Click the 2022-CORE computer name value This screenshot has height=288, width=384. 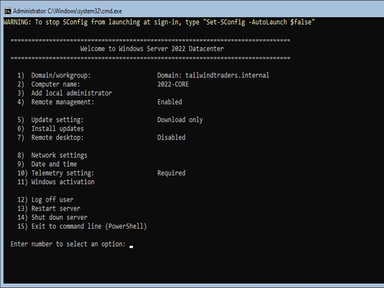pos(173,84)
